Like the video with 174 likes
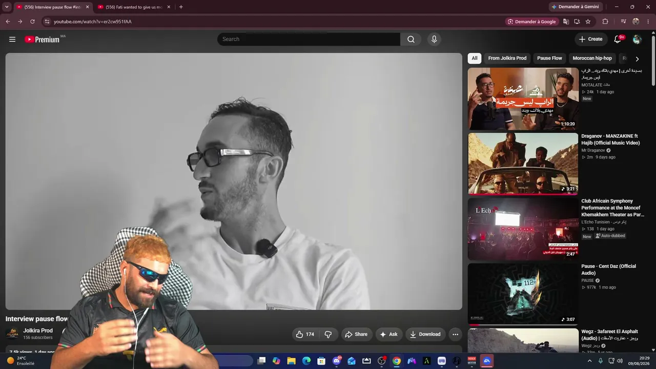This screenshot has height=369, width=656. [304, 334]
